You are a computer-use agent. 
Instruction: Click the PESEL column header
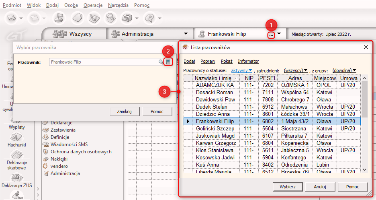tap(268, 78)
